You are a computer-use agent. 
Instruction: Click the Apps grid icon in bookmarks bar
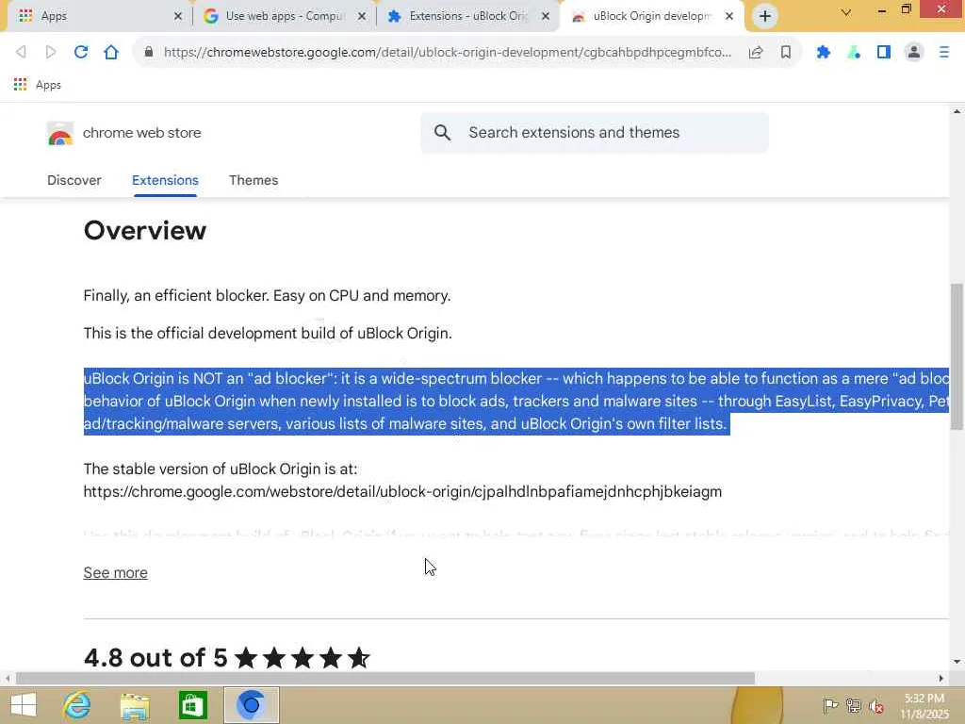pos(21,84)
